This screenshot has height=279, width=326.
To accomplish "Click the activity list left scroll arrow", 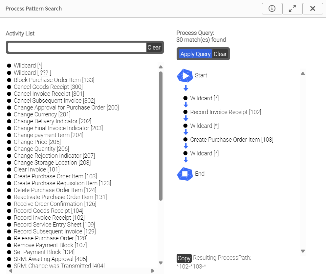I will (x=11, y=271).
